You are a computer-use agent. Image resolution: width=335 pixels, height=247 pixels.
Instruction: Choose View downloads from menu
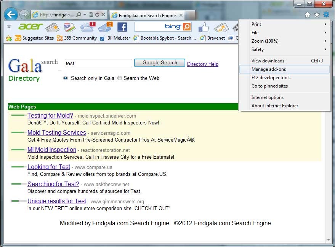pos(284,61)
